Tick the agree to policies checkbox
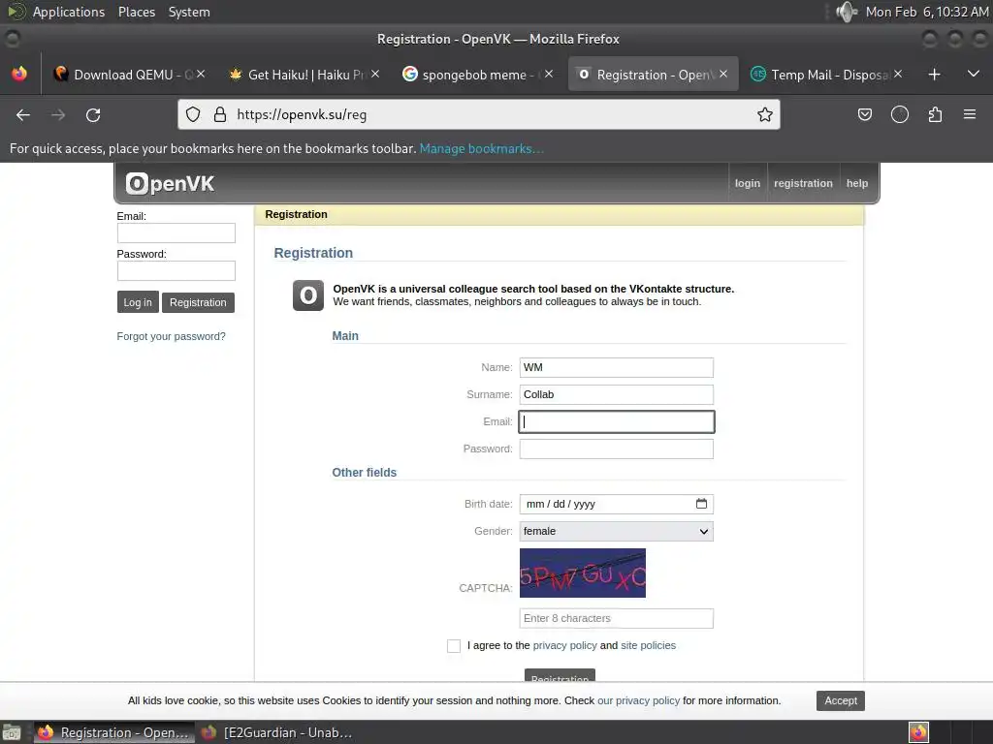The image size is (993, 744). tap(454, 646)
